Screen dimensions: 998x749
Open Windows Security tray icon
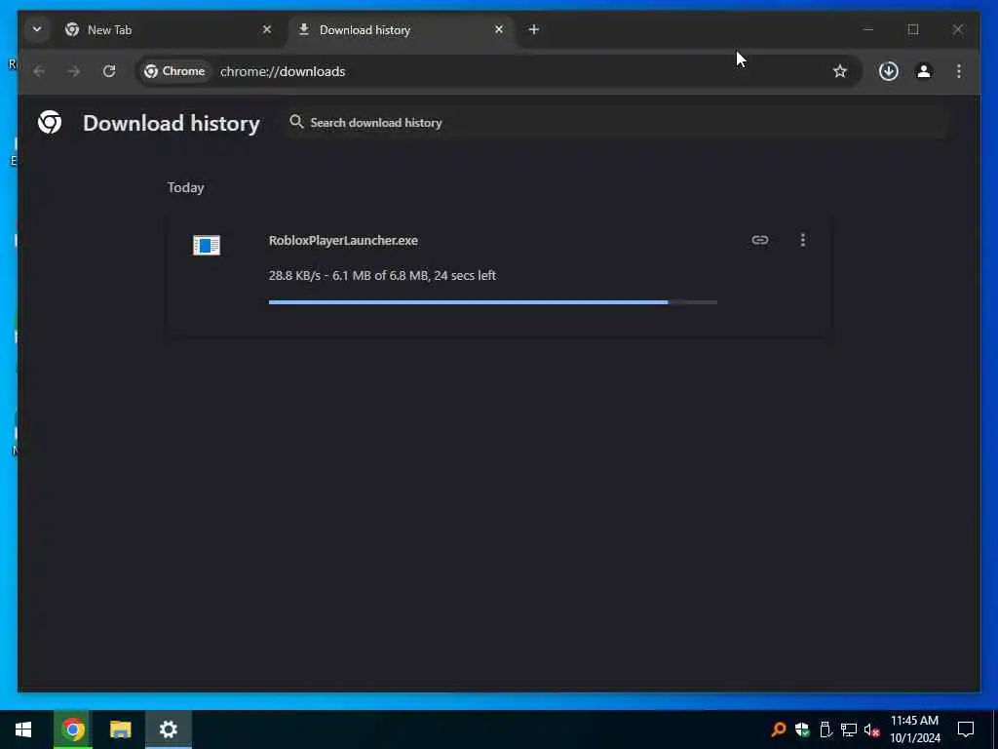(802, 729)
